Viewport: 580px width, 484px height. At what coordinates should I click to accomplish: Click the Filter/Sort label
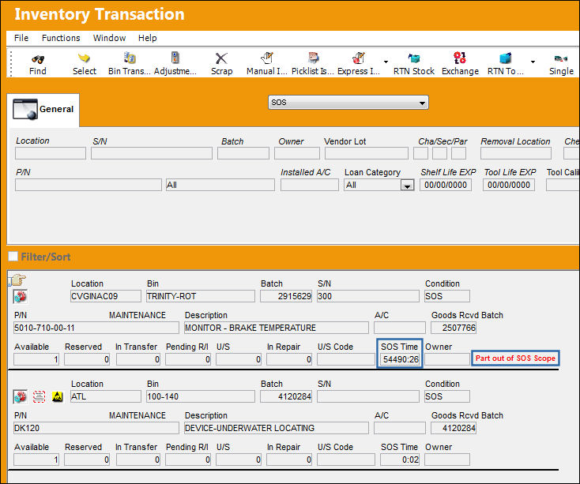pos(46,257)
